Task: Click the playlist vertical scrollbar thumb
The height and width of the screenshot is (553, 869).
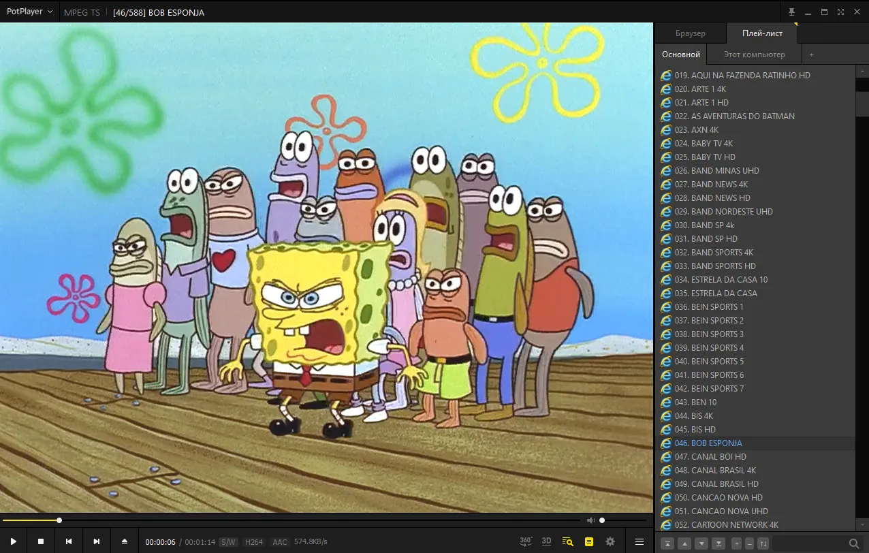Action: click(862, 104)
